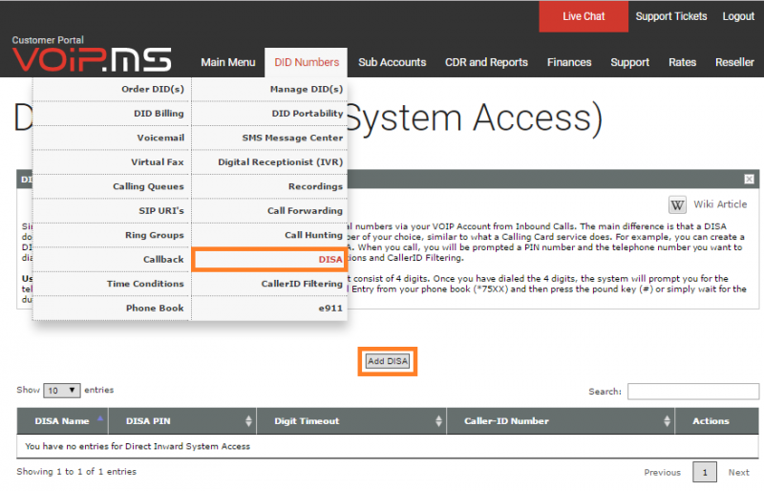Select page 1 in pagination
764x491 pixels.
[705, 473]
